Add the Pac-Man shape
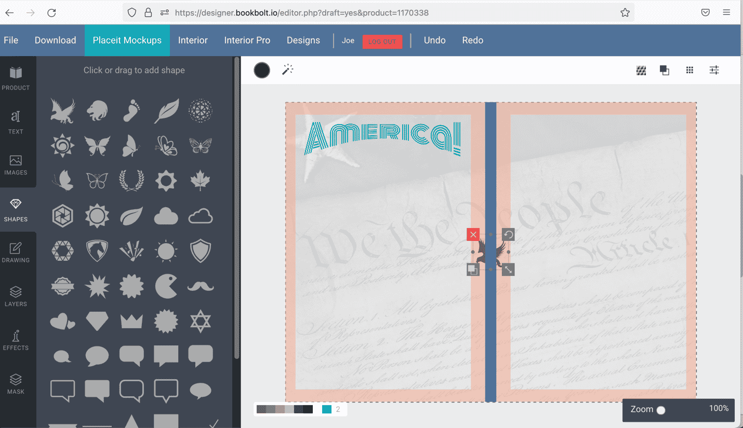 tap(166, 286)
